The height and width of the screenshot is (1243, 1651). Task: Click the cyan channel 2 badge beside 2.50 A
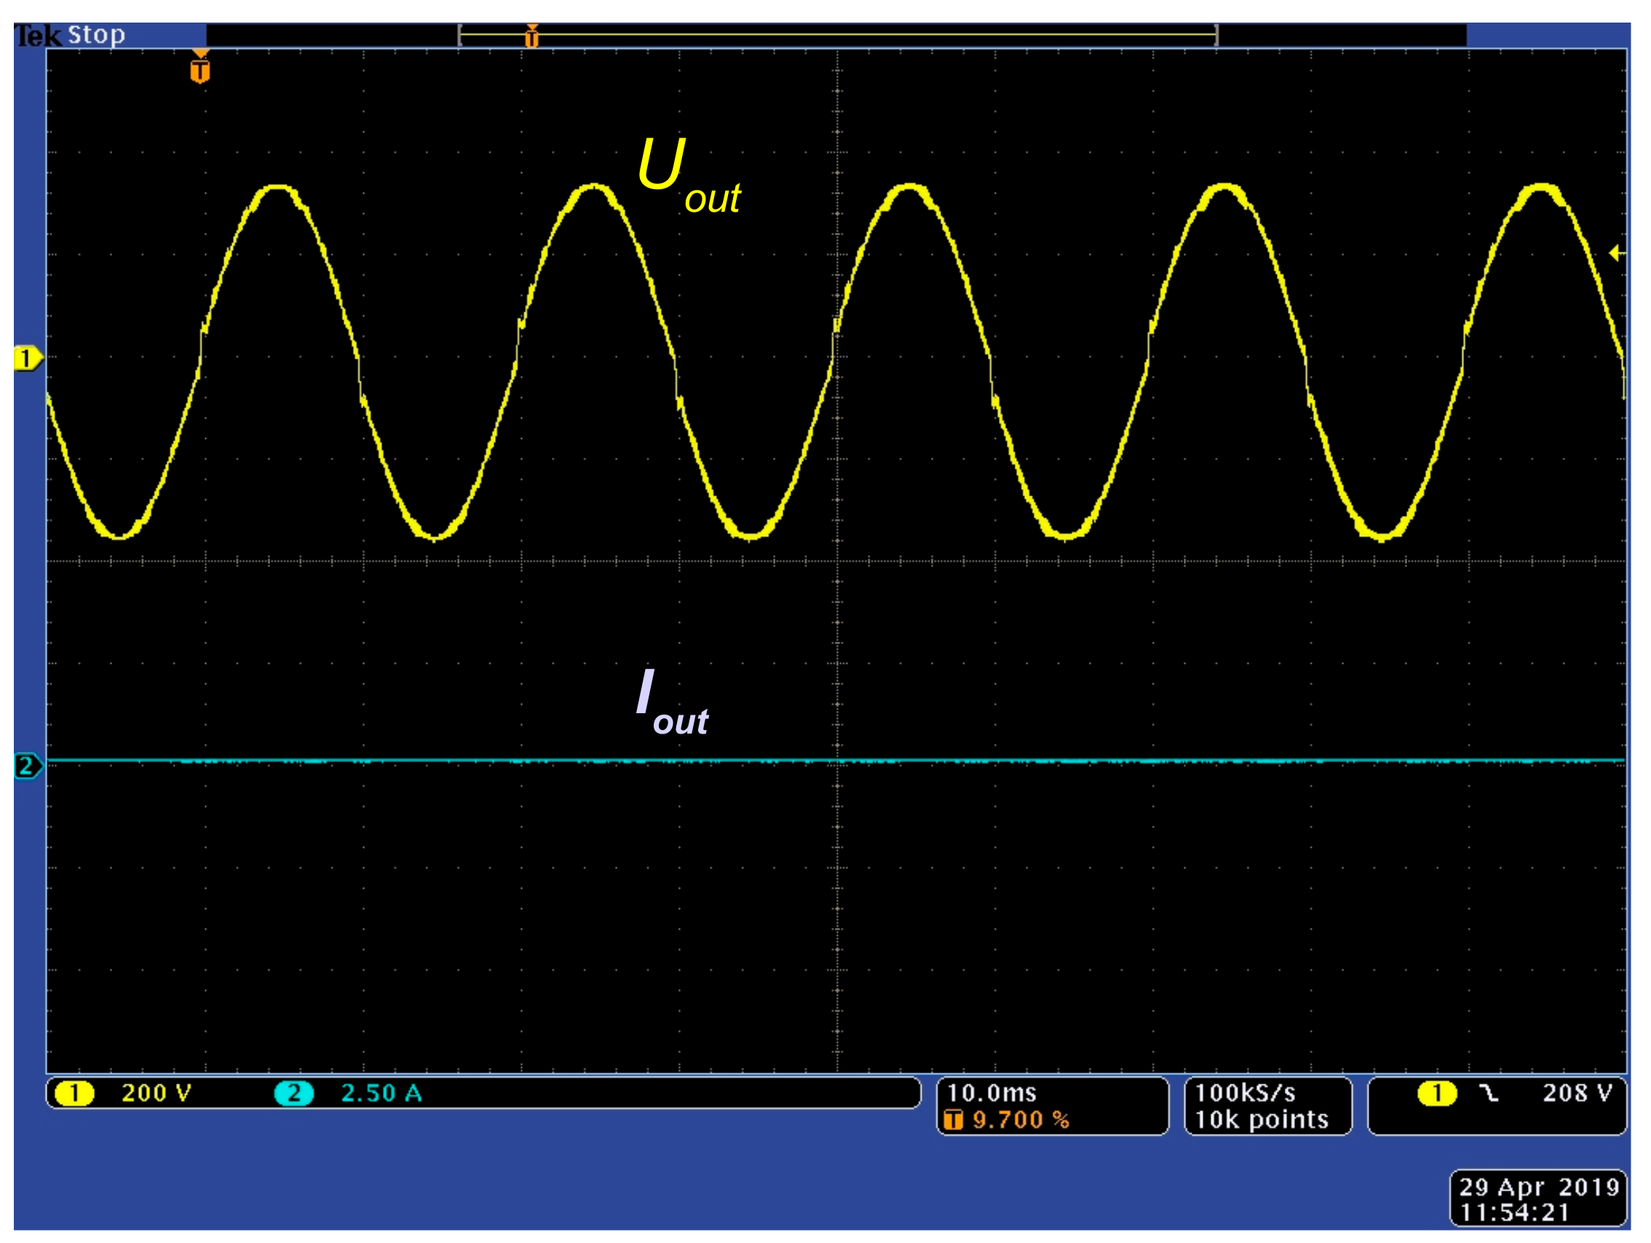(x=293, y=1094)
